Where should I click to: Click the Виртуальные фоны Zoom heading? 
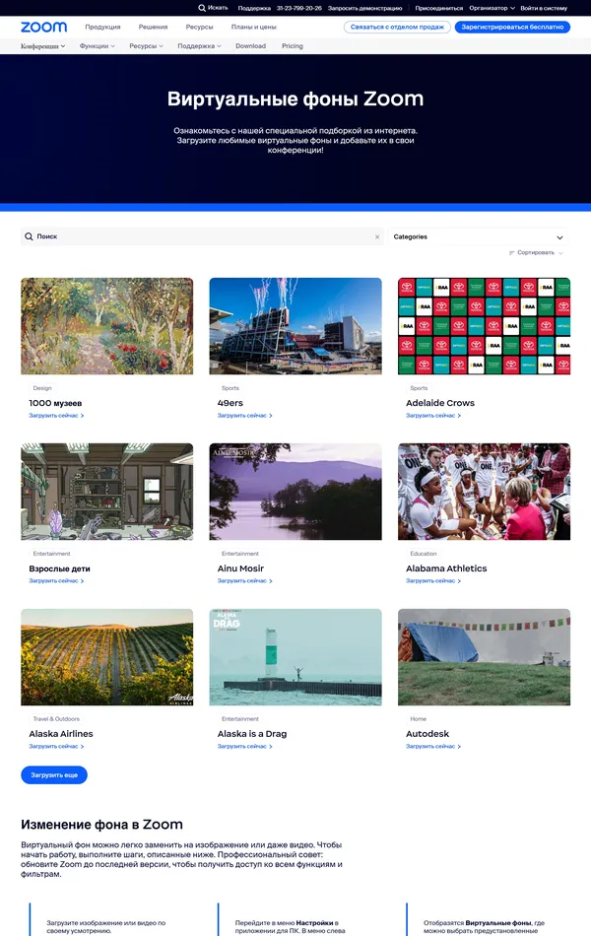[x=295, y=99]
